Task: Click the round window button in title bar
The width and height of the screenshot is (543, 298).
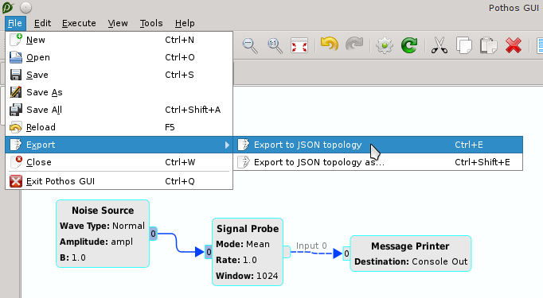Action: click(x=25, y=7)
